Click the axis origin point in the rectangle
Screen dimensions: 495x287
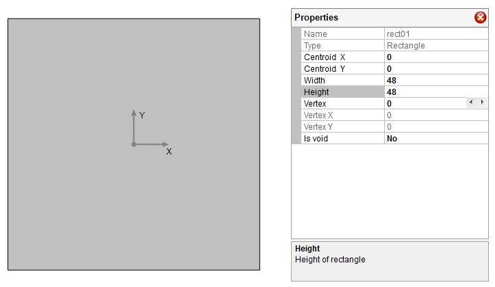tap(134, 144)
